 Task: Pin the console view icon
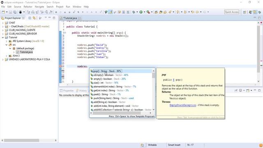click(236, 90)
